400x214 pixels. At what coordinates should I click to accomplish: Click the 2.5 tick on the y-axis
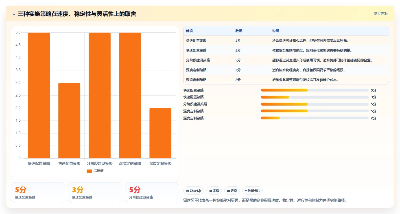click(x=18, y=95)
